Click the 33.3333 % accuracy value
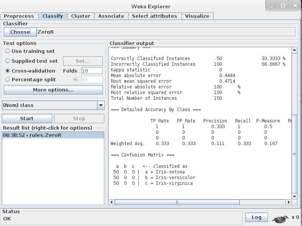This screenshot has height=226, width=302. 274,58
